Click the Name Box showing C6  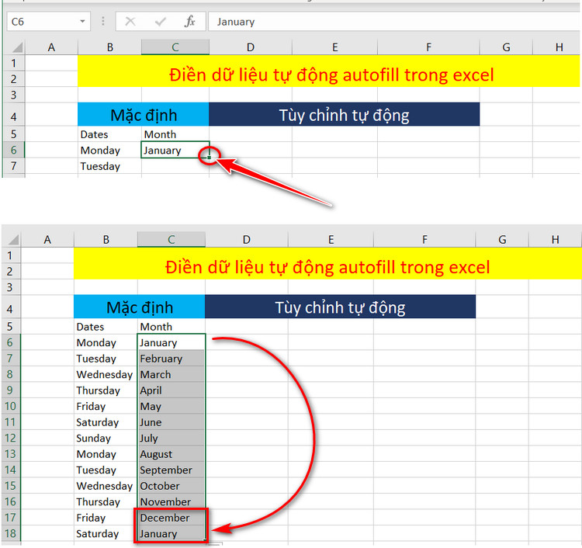[x=48, y=22]
